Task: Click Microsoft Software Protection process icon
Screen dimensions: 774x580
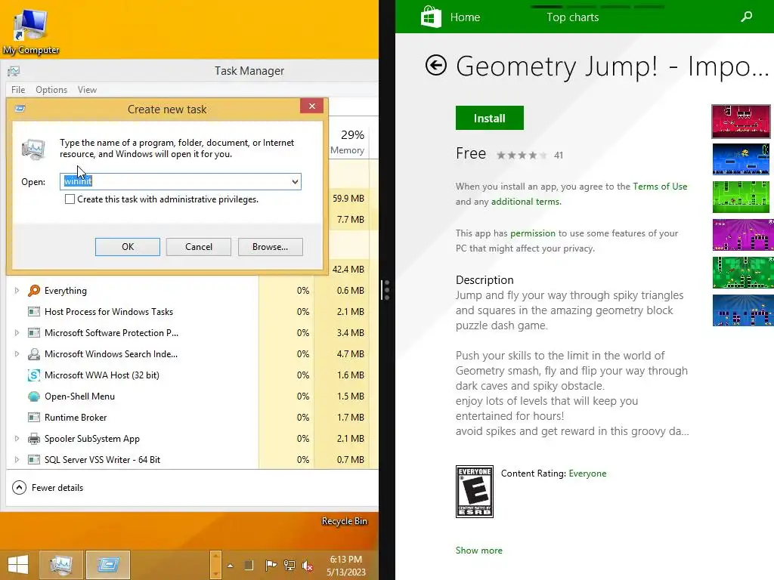Action: tap(33, 333)
